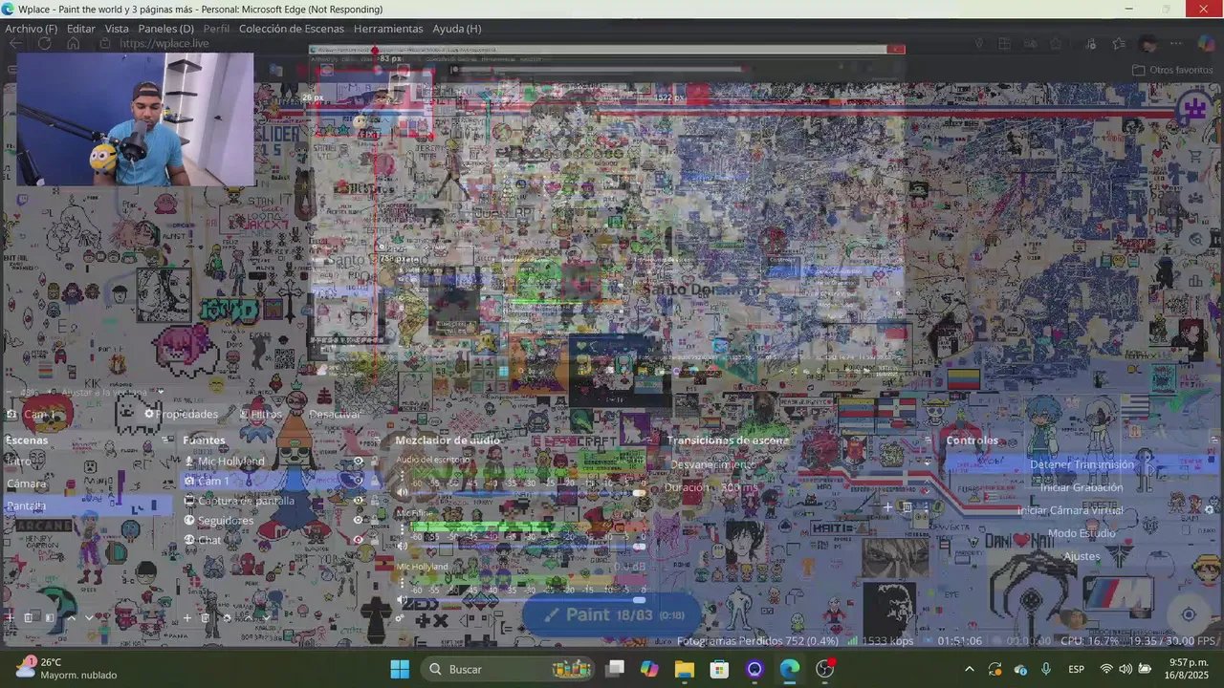Image resolution: width=1224 pixels, height=688 pixels.
Task: Open File Explorer from the taskbar
Action: (x=684, y=669)
